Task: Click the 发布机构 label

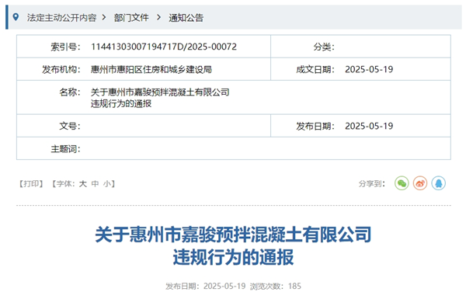Action: click(x=61, y=70)
